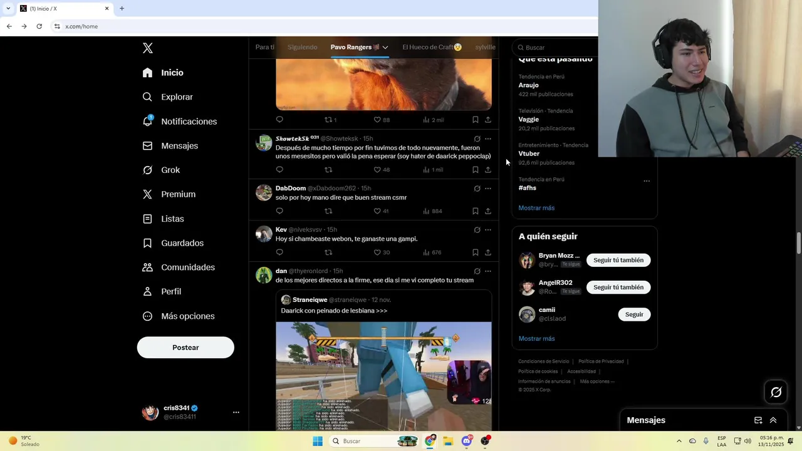
Task: Open Premium in the sidebar
Action: 169,194
